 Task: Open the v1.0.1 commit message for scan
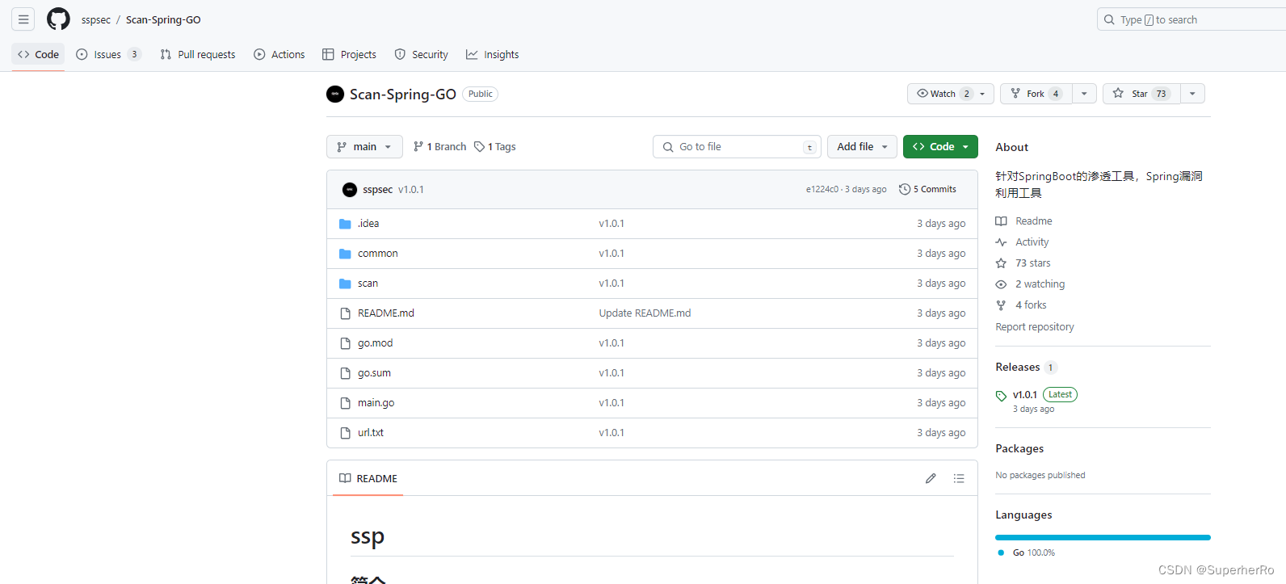click(x=611, y=284)
